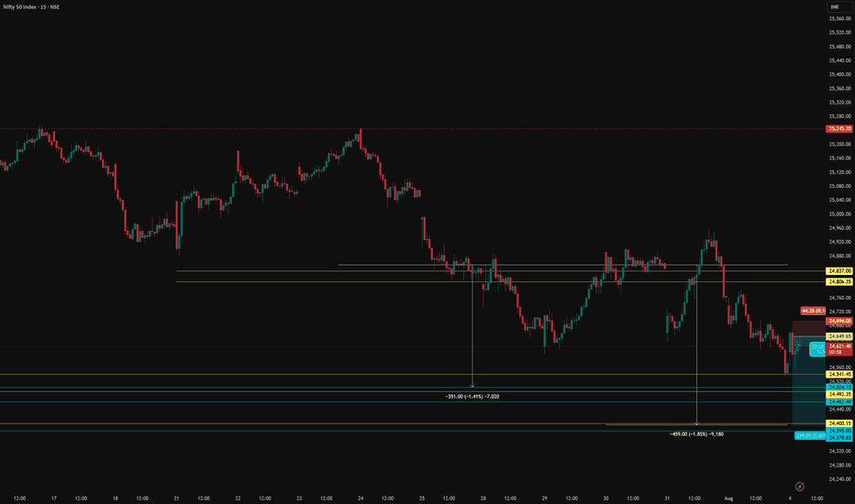Viewport: 855px width, 504px height.
Task: Select the red 24,694.00 stop price label
Action: pyautogui.click(x=839, y=321)
